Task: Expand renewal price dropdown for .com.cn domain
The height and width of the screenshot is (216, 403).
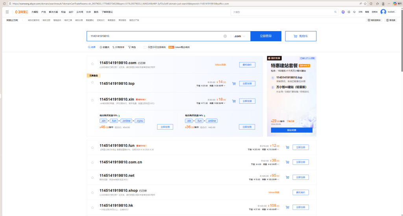Action: coord(278,164)
